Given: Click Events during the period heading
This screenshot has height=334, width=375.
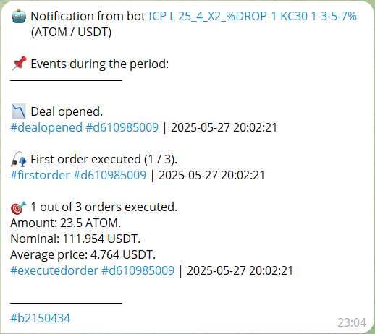Looking at the screenshot, I should [x=100, y=64].
